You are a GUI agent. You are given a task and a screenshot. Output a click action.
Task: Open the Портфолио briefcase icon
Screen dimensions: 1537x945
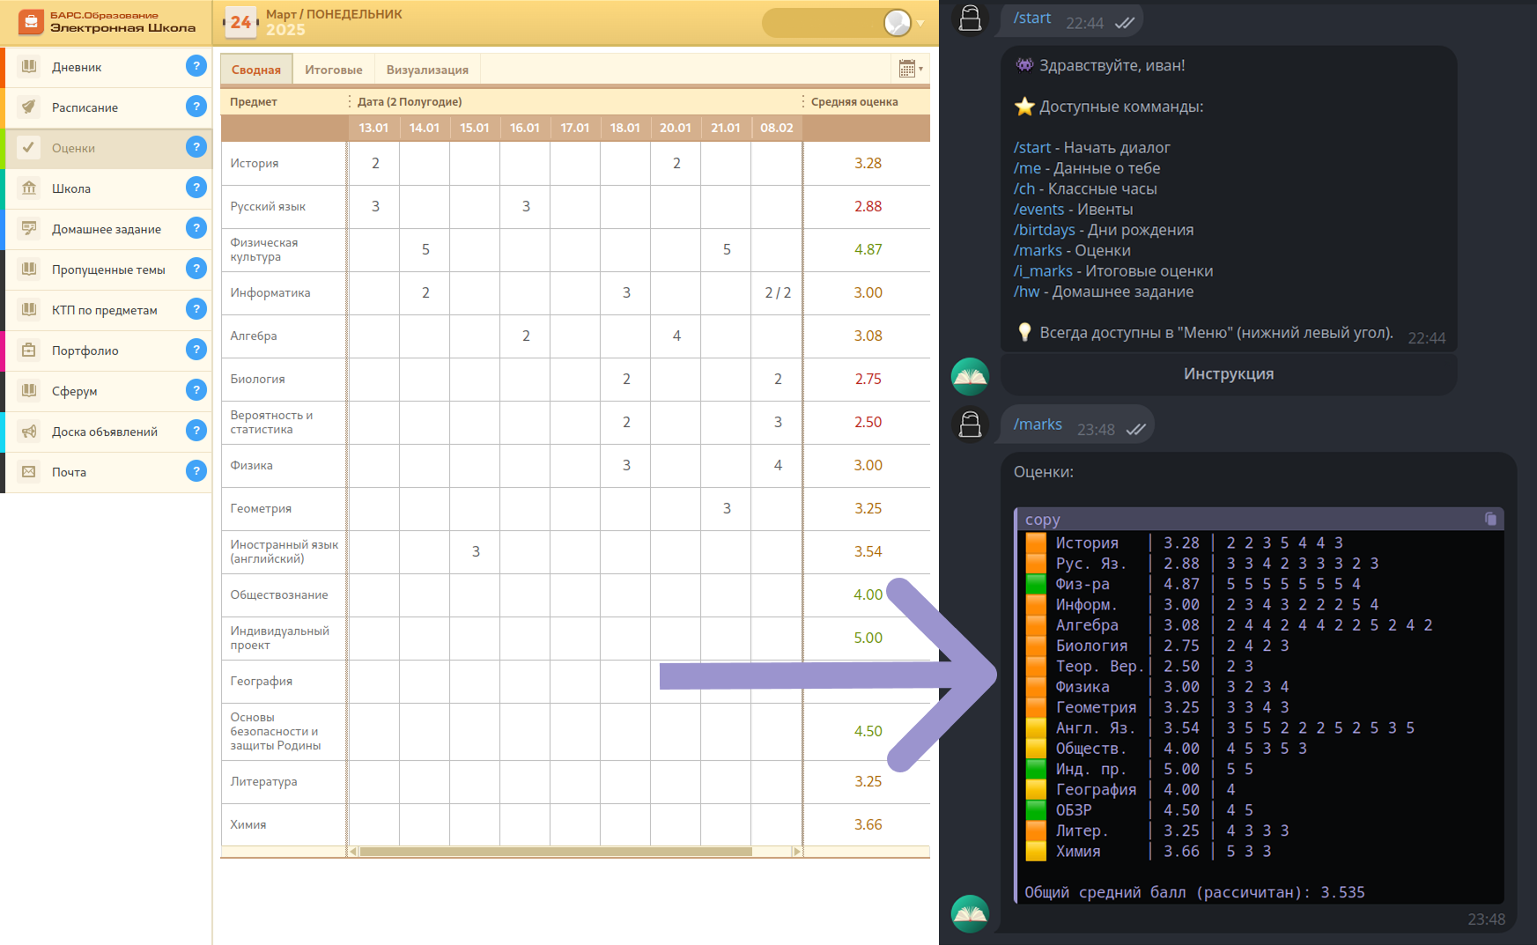[x=29, y=351]
